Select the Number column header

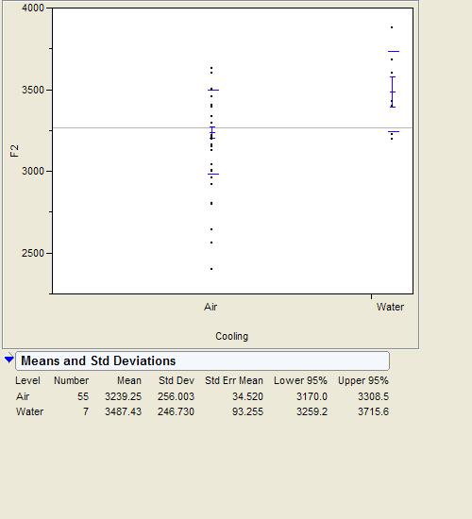(71, 380)
